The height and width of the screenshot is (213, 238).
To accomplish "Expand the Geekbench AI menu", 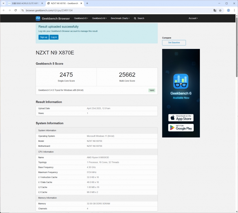I will tap(99, 18).
